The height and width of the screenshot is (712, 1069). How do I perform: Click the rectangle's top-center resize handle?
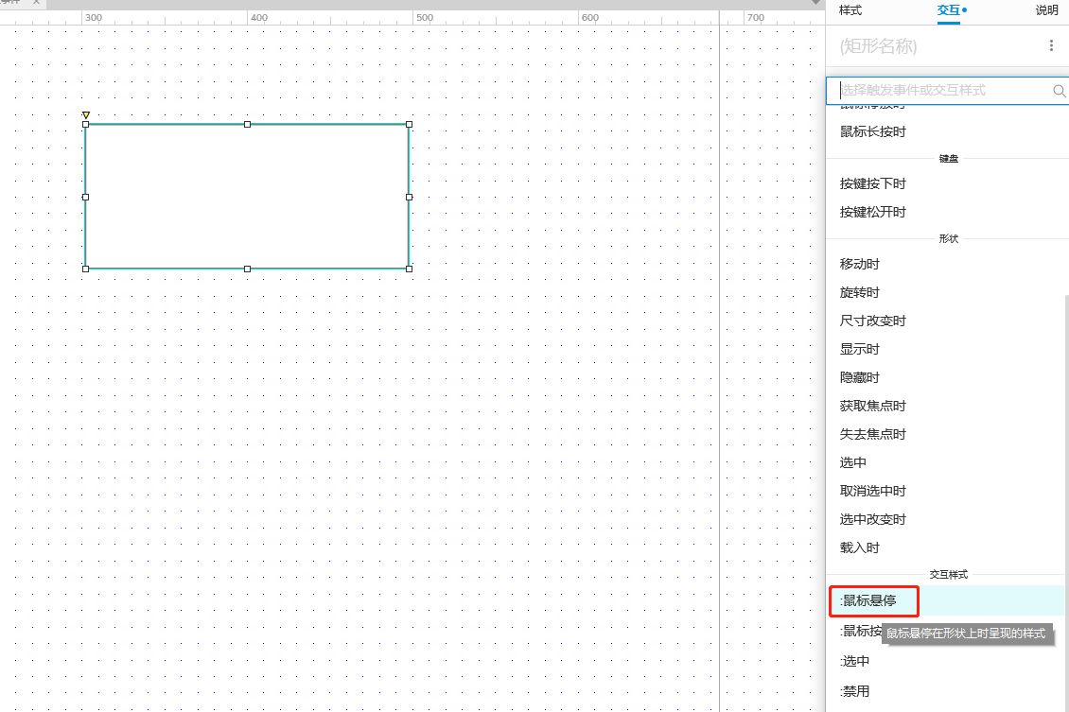point(247,124)
